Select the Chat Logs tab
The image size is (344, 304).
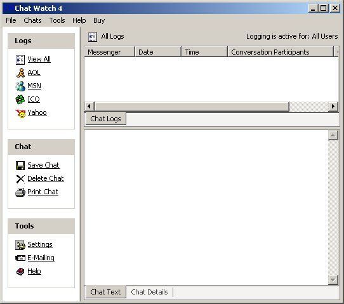point(105,119)
